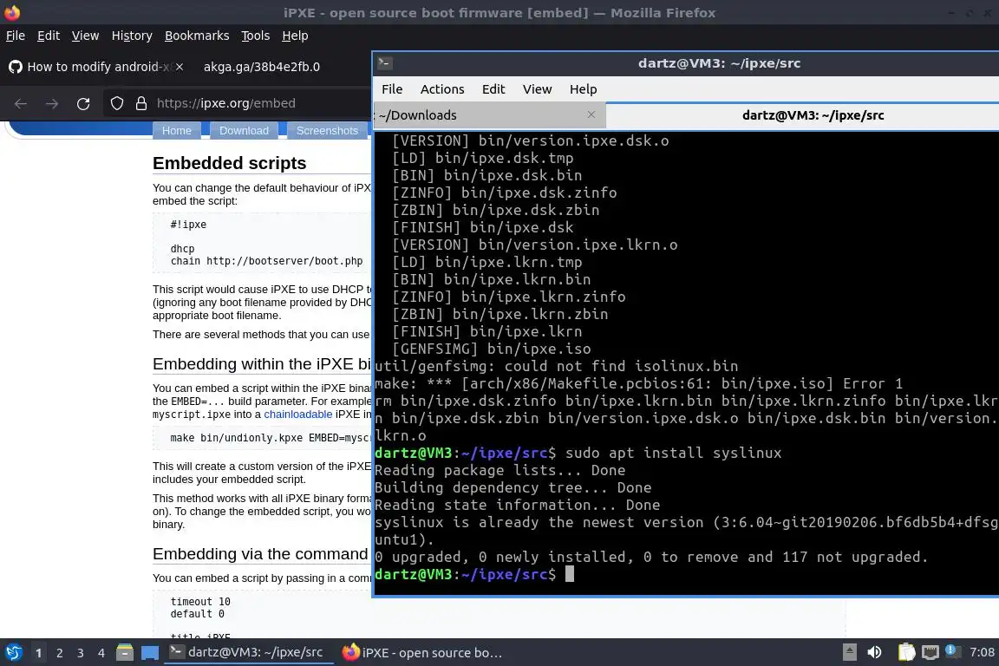
Task: Open the Firefox View menu
Action: [85, 36]
